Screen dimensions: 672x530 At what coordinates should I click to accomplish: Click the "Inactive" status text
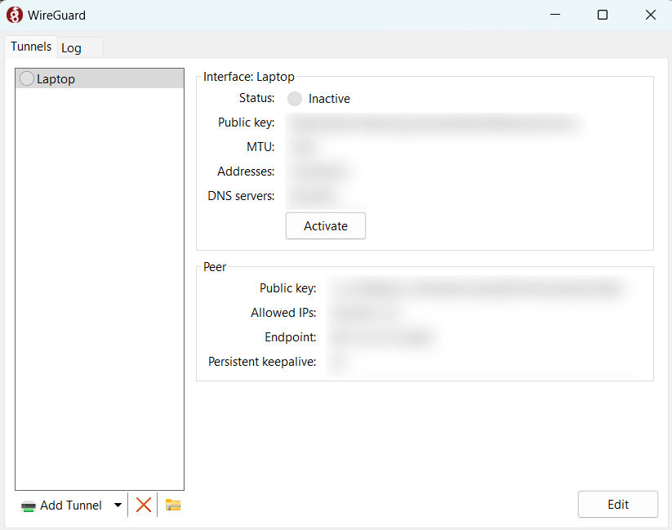tap(329, 99)
